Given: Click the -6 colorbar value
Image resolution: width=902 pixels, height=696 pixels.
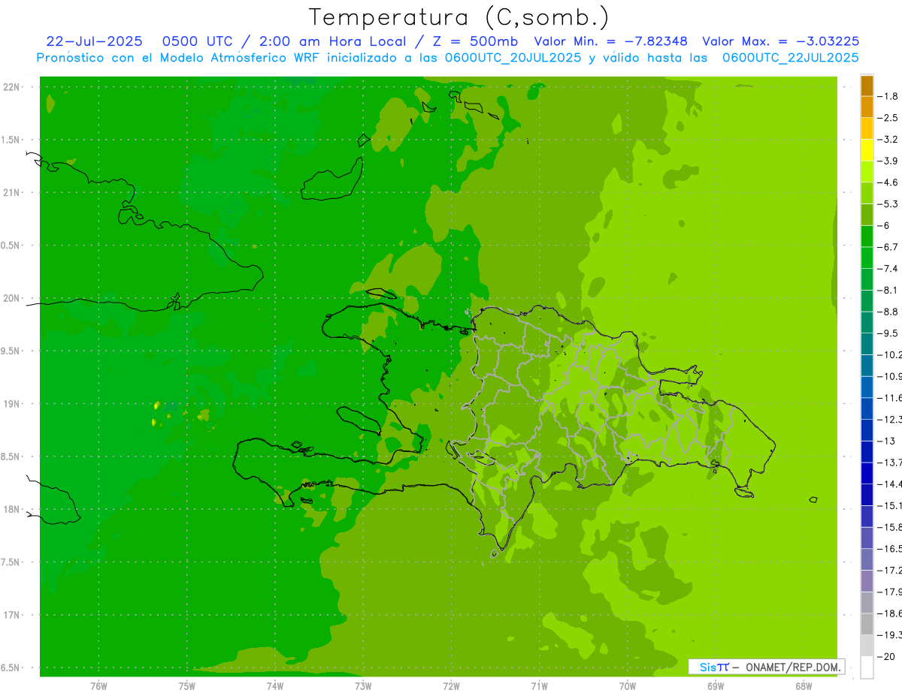Looking at the screenshot, I should pos(885,225).
